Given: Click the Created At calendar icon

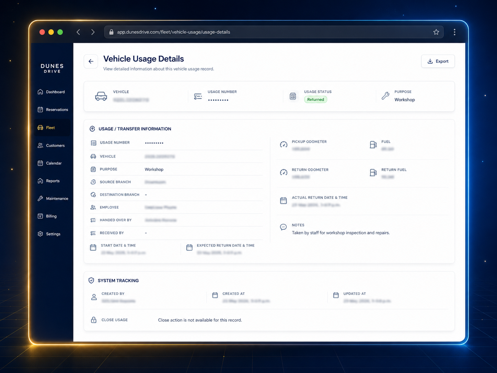Looking at the screenshot, I should point(215,295).
